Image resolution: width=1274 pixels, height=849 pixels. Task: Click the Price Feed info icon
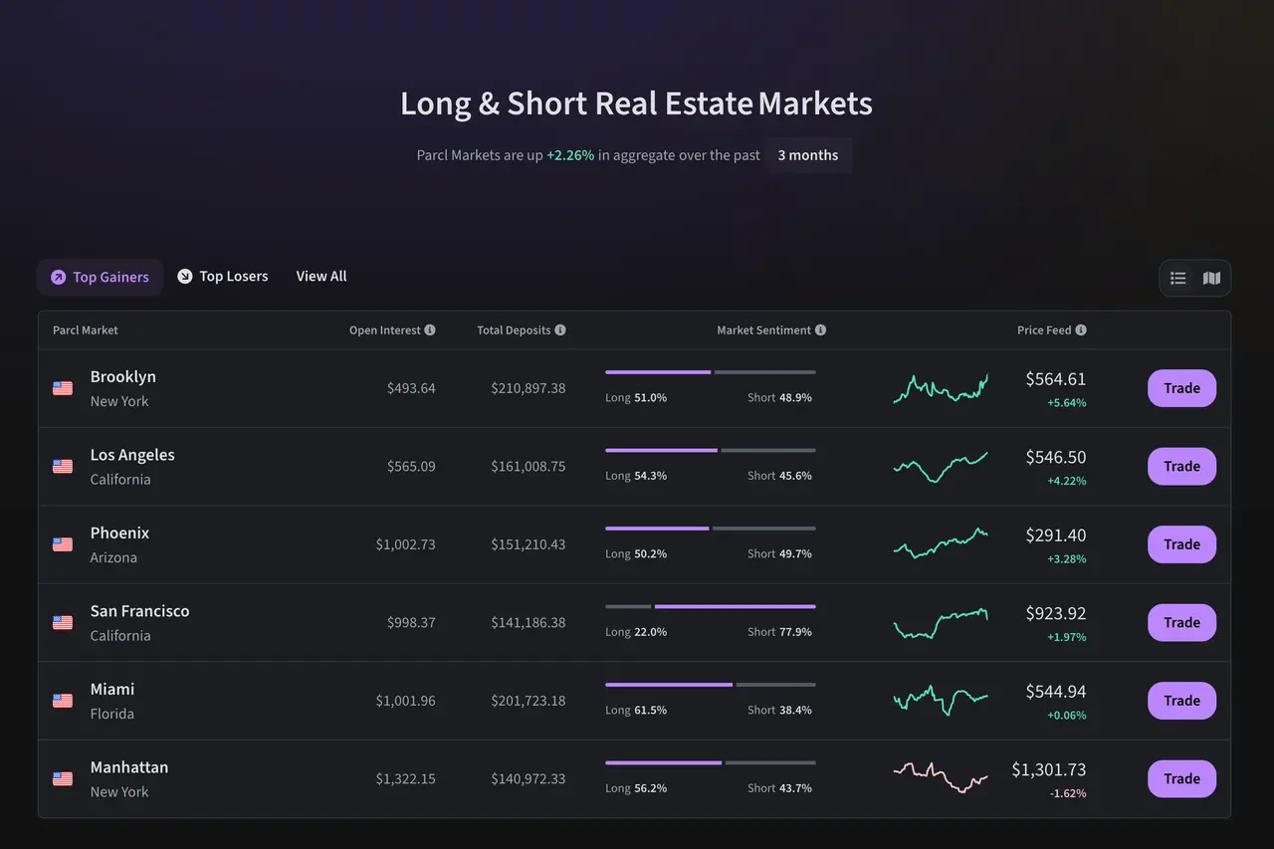1081,330
